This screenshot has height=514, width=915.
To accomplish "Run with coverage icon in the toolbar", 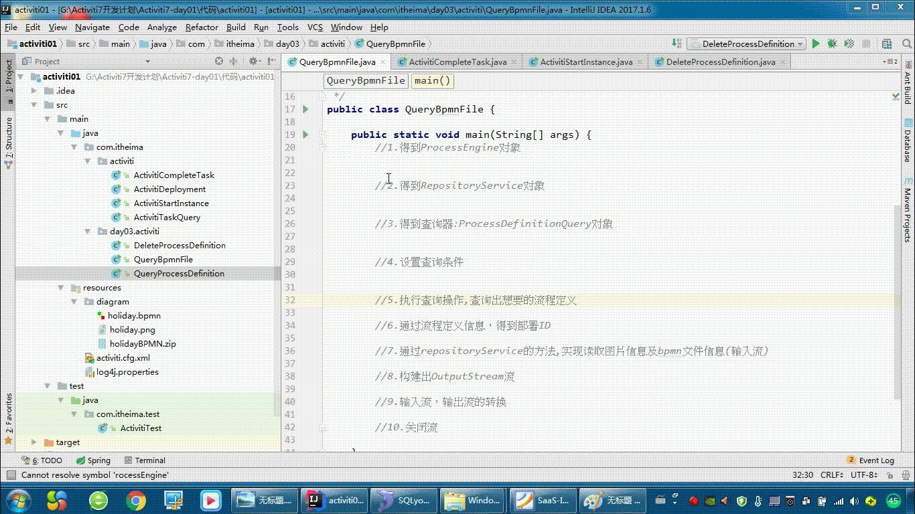I will tap(848, 44).
